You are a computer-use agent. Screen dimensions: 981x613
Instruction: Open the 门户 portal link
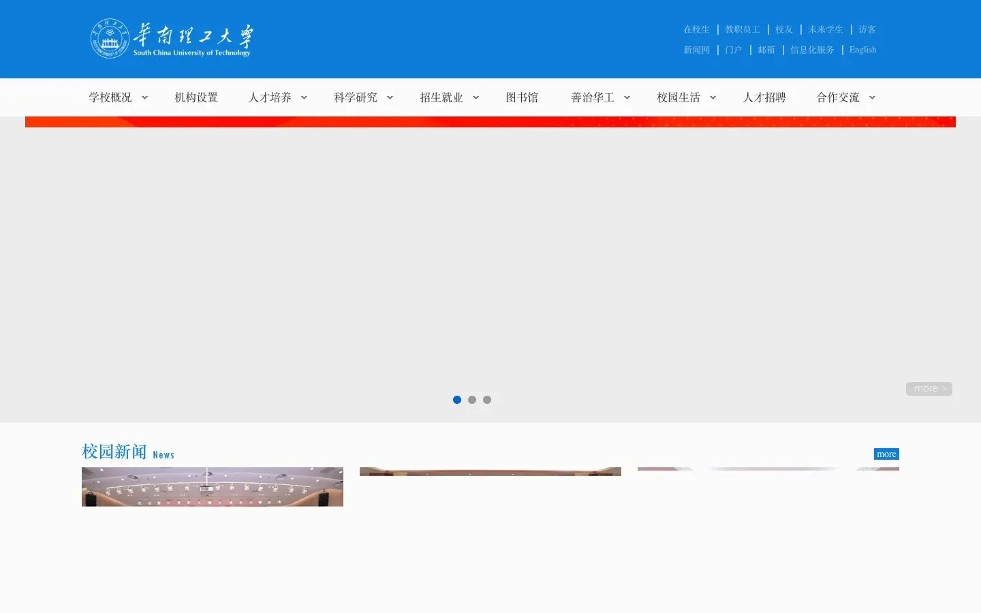pos(734,50)
